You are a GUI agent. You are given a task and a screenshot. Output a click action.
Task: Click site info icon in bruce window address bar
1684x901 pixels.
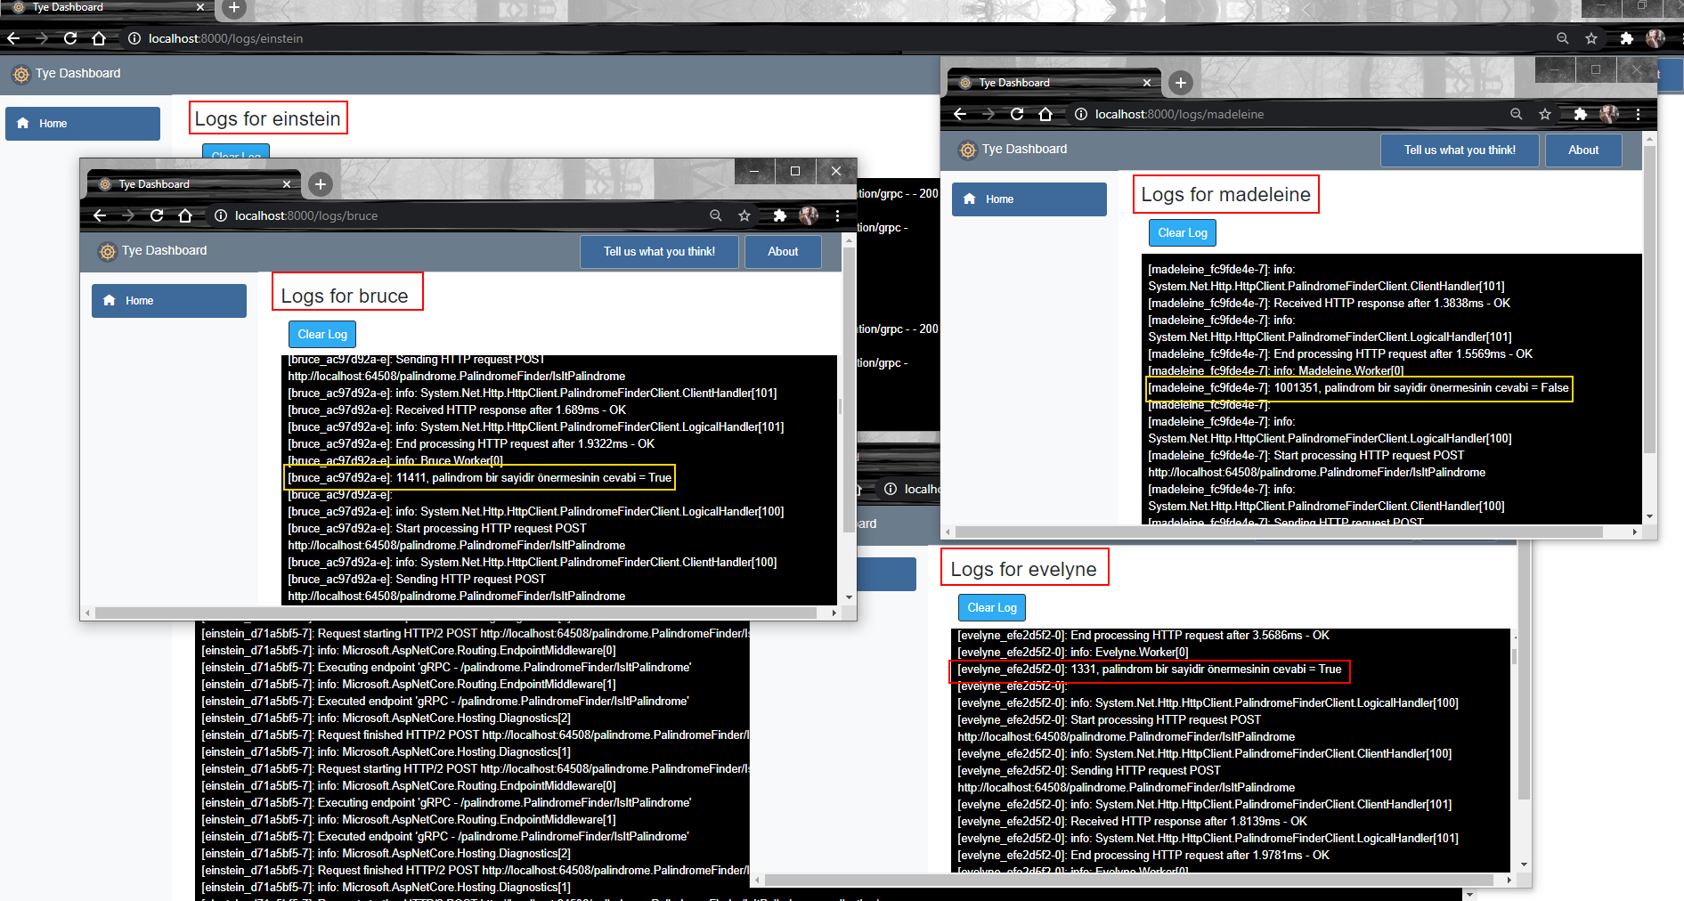pyautogui.click(x=221, y=215)
